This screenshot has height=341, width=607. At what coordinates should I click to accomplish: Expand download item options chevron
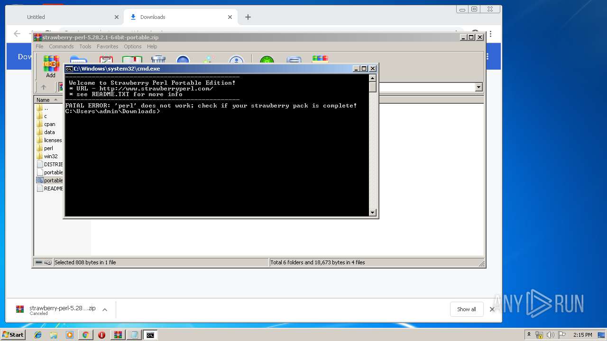point(105,310)
